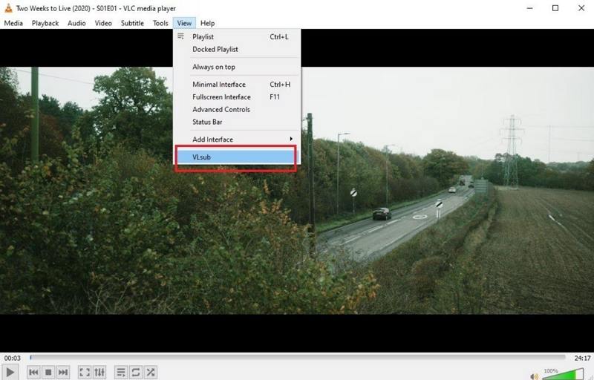
Task: Toggle fullscreen video icon
Action: click(84, 373)
